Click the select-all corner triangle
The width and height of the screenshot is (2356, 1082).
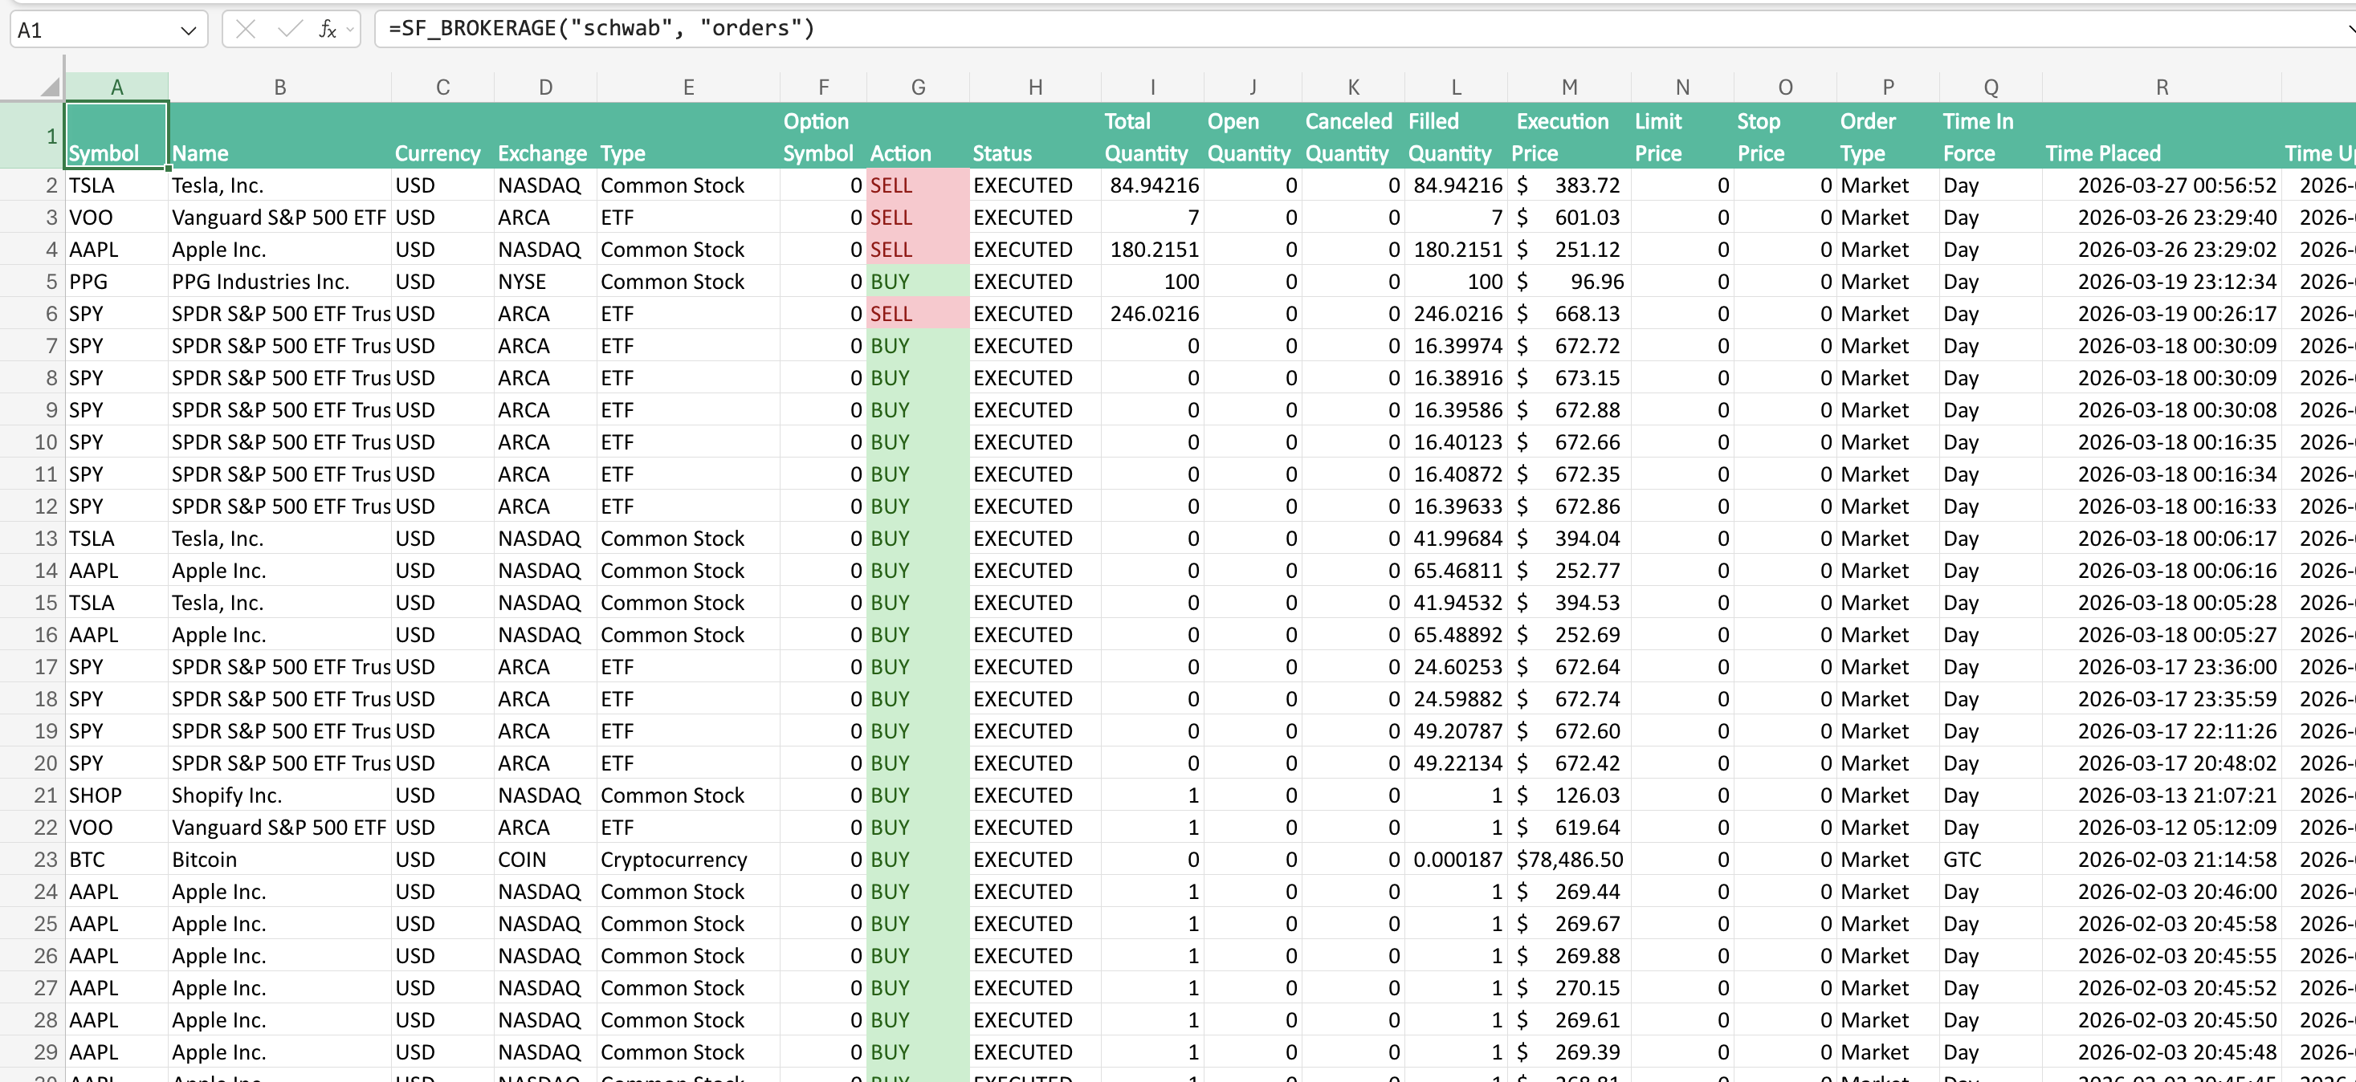[50, 87]
